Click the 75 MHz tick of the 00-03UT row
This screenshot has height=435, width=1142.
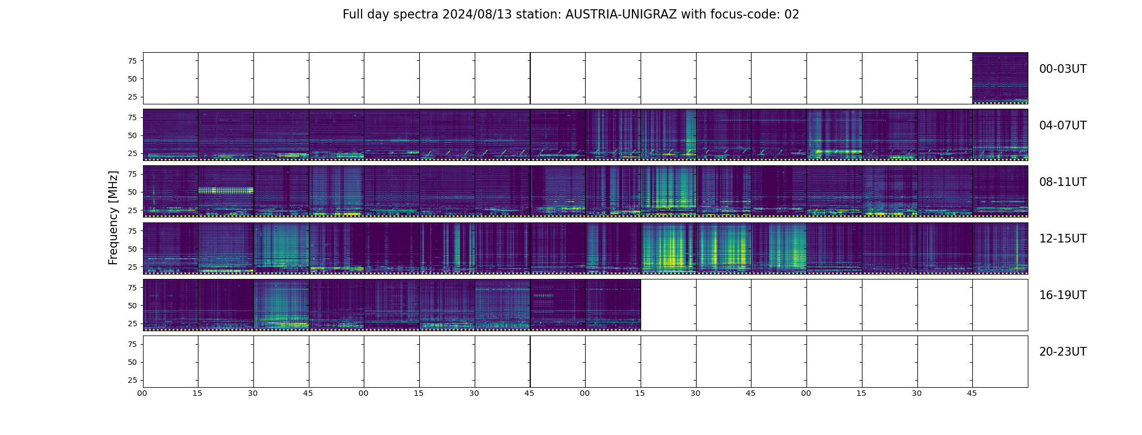click(132, 61)
